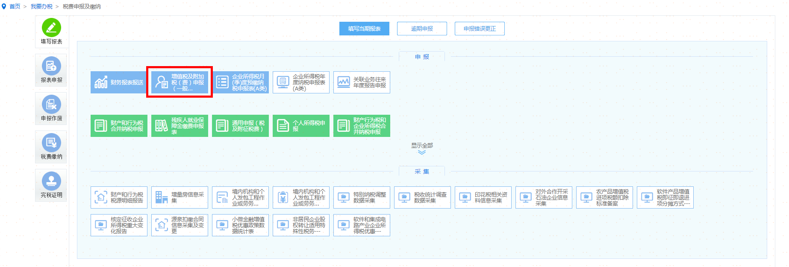This screenshot has height=267, width=789.
Task: Switch to 逾期申报 tab
Action: click(422, 29)
